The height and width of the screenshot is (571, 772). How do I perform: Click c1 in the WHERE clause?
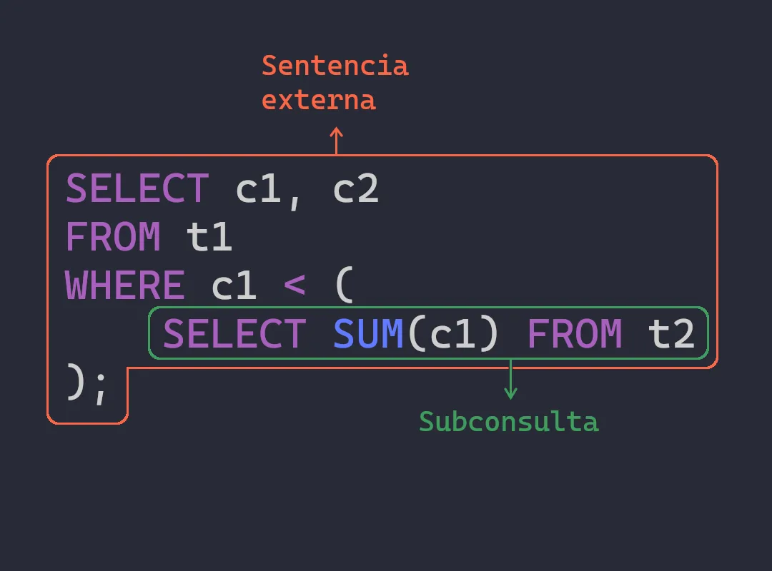(234, 286)
